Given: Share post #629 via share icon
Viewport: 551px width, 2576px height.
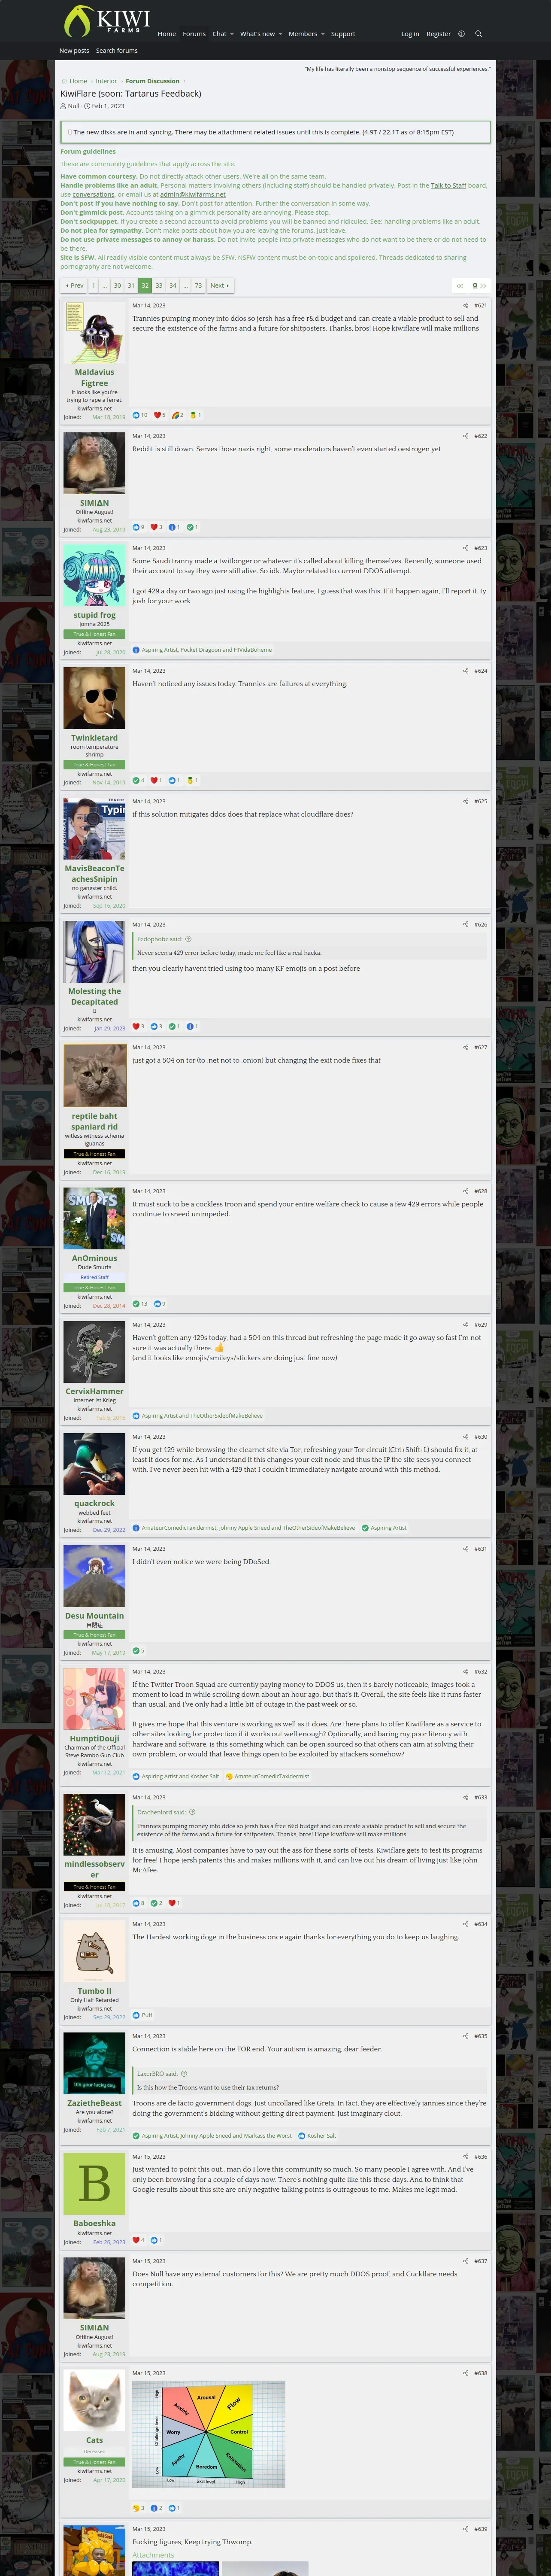Looking at the screenshot, I should (465, 1324).
